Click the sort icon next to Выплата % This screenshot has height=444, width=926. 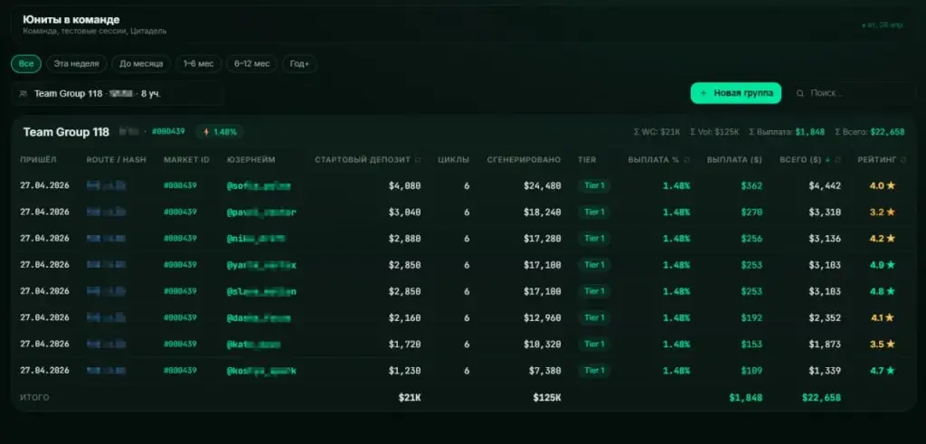(x=686, y=160)
